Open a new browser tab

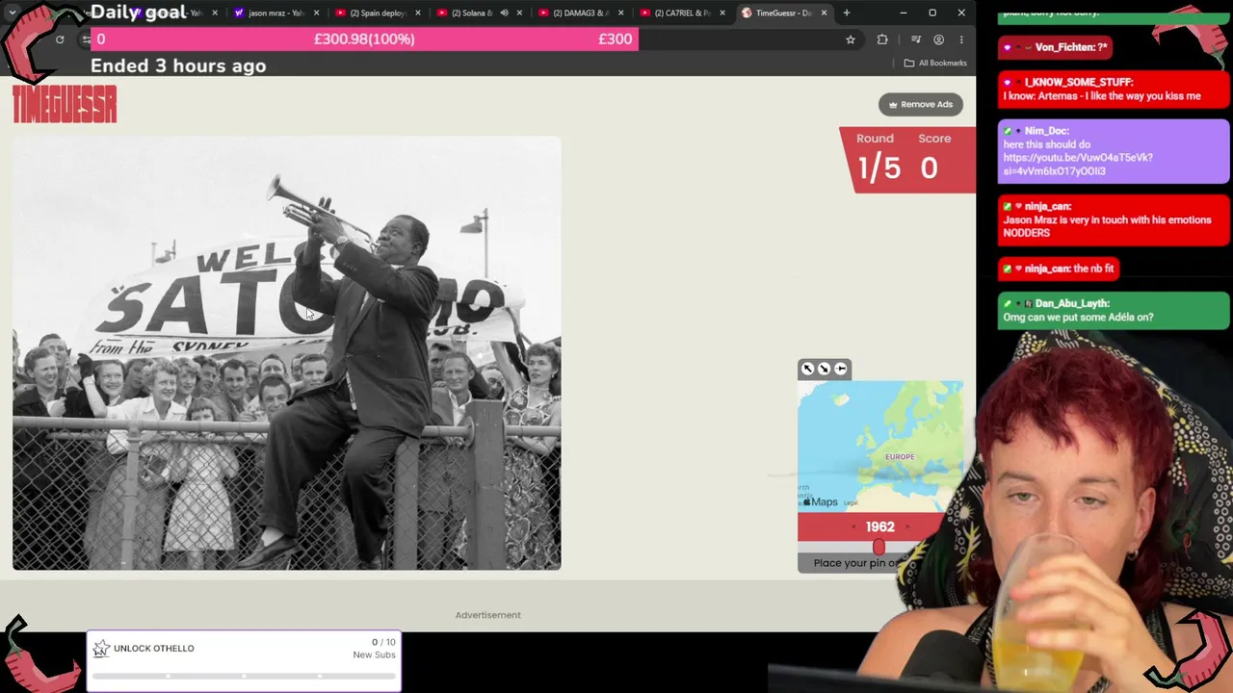[x=846, y=13]
